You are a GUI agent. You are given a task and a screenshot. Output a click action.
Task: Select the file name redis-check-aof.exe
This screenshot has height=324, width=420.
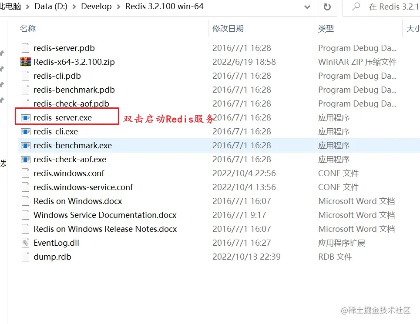coord(70,160)
